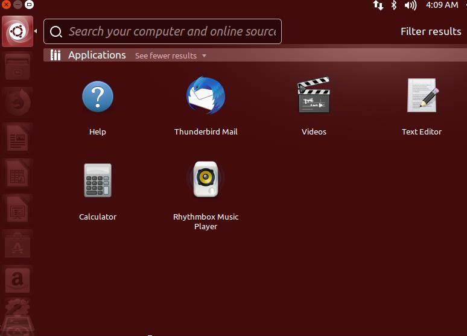This screenshot has width=467, height=336.
Task: Click the Thunderbird Mail label
Action: [x=206, y=132]
